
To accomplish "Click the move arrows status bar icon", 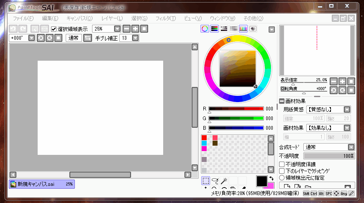I will 336,193.
